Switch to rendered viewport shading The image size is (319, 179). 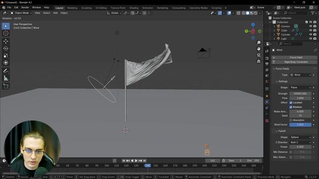(x=256, y=13)
